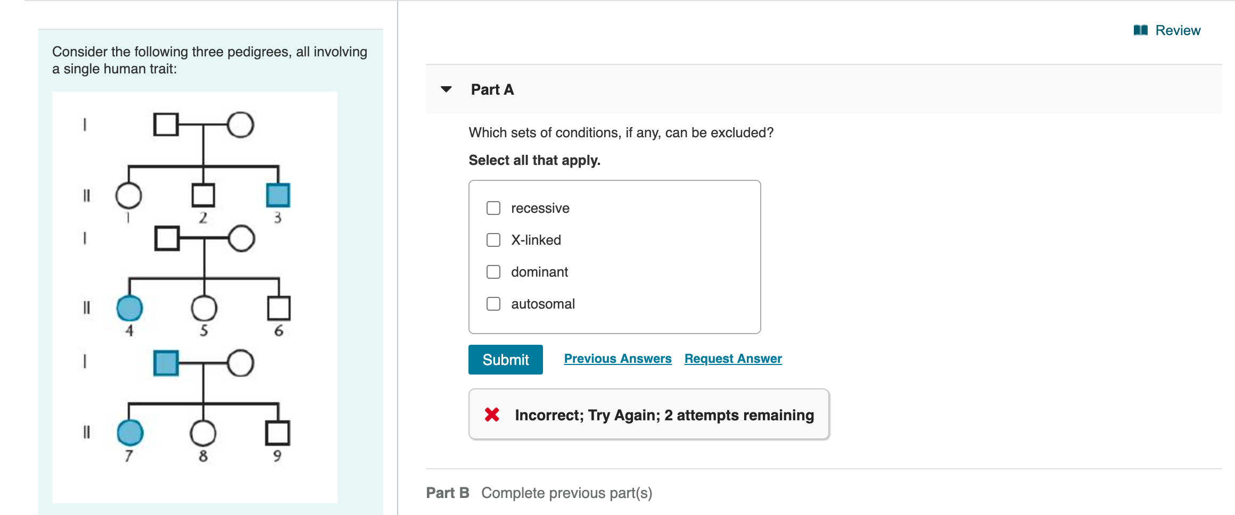This screenshot has height=515, width=1235.
Task: Select the shaded square for individual II-3
Action: (x=278, y=195)
